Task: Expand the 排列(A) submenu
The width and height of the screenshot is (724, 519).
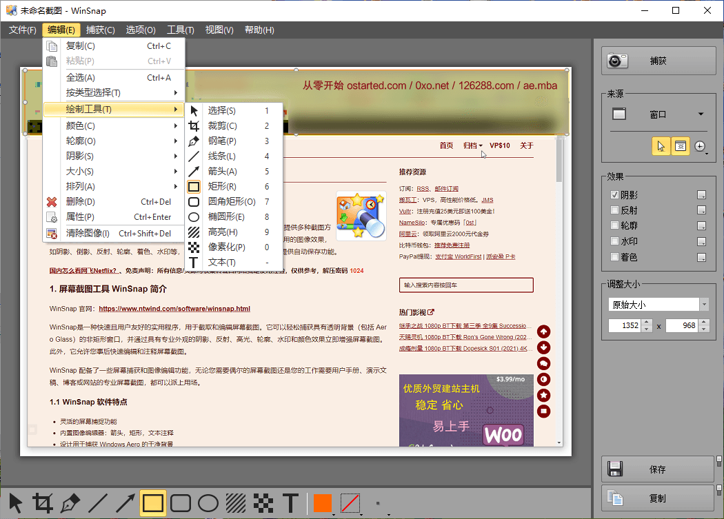Action: coord(114,187)
